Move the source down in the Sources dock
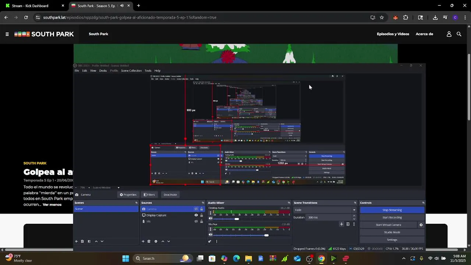 [x=169, y=241]
